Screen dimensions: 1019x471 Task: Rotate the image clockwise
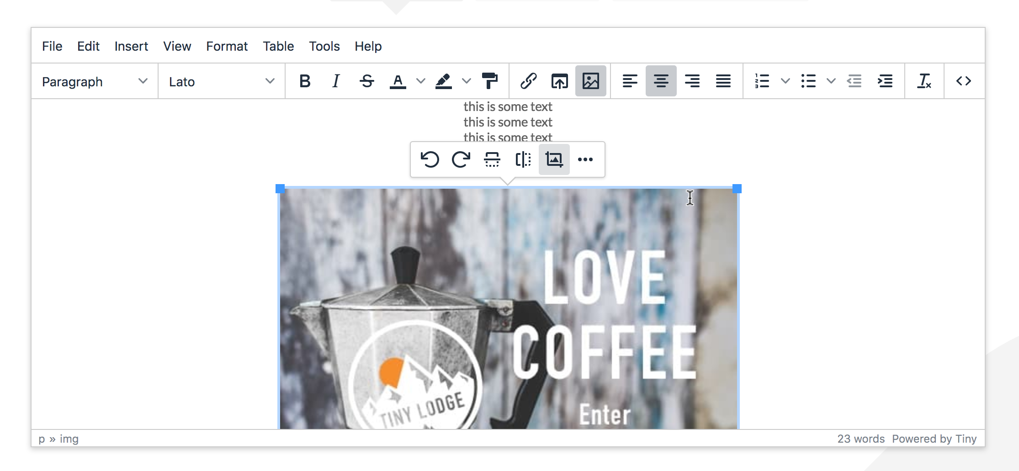[x=461, y=159]
